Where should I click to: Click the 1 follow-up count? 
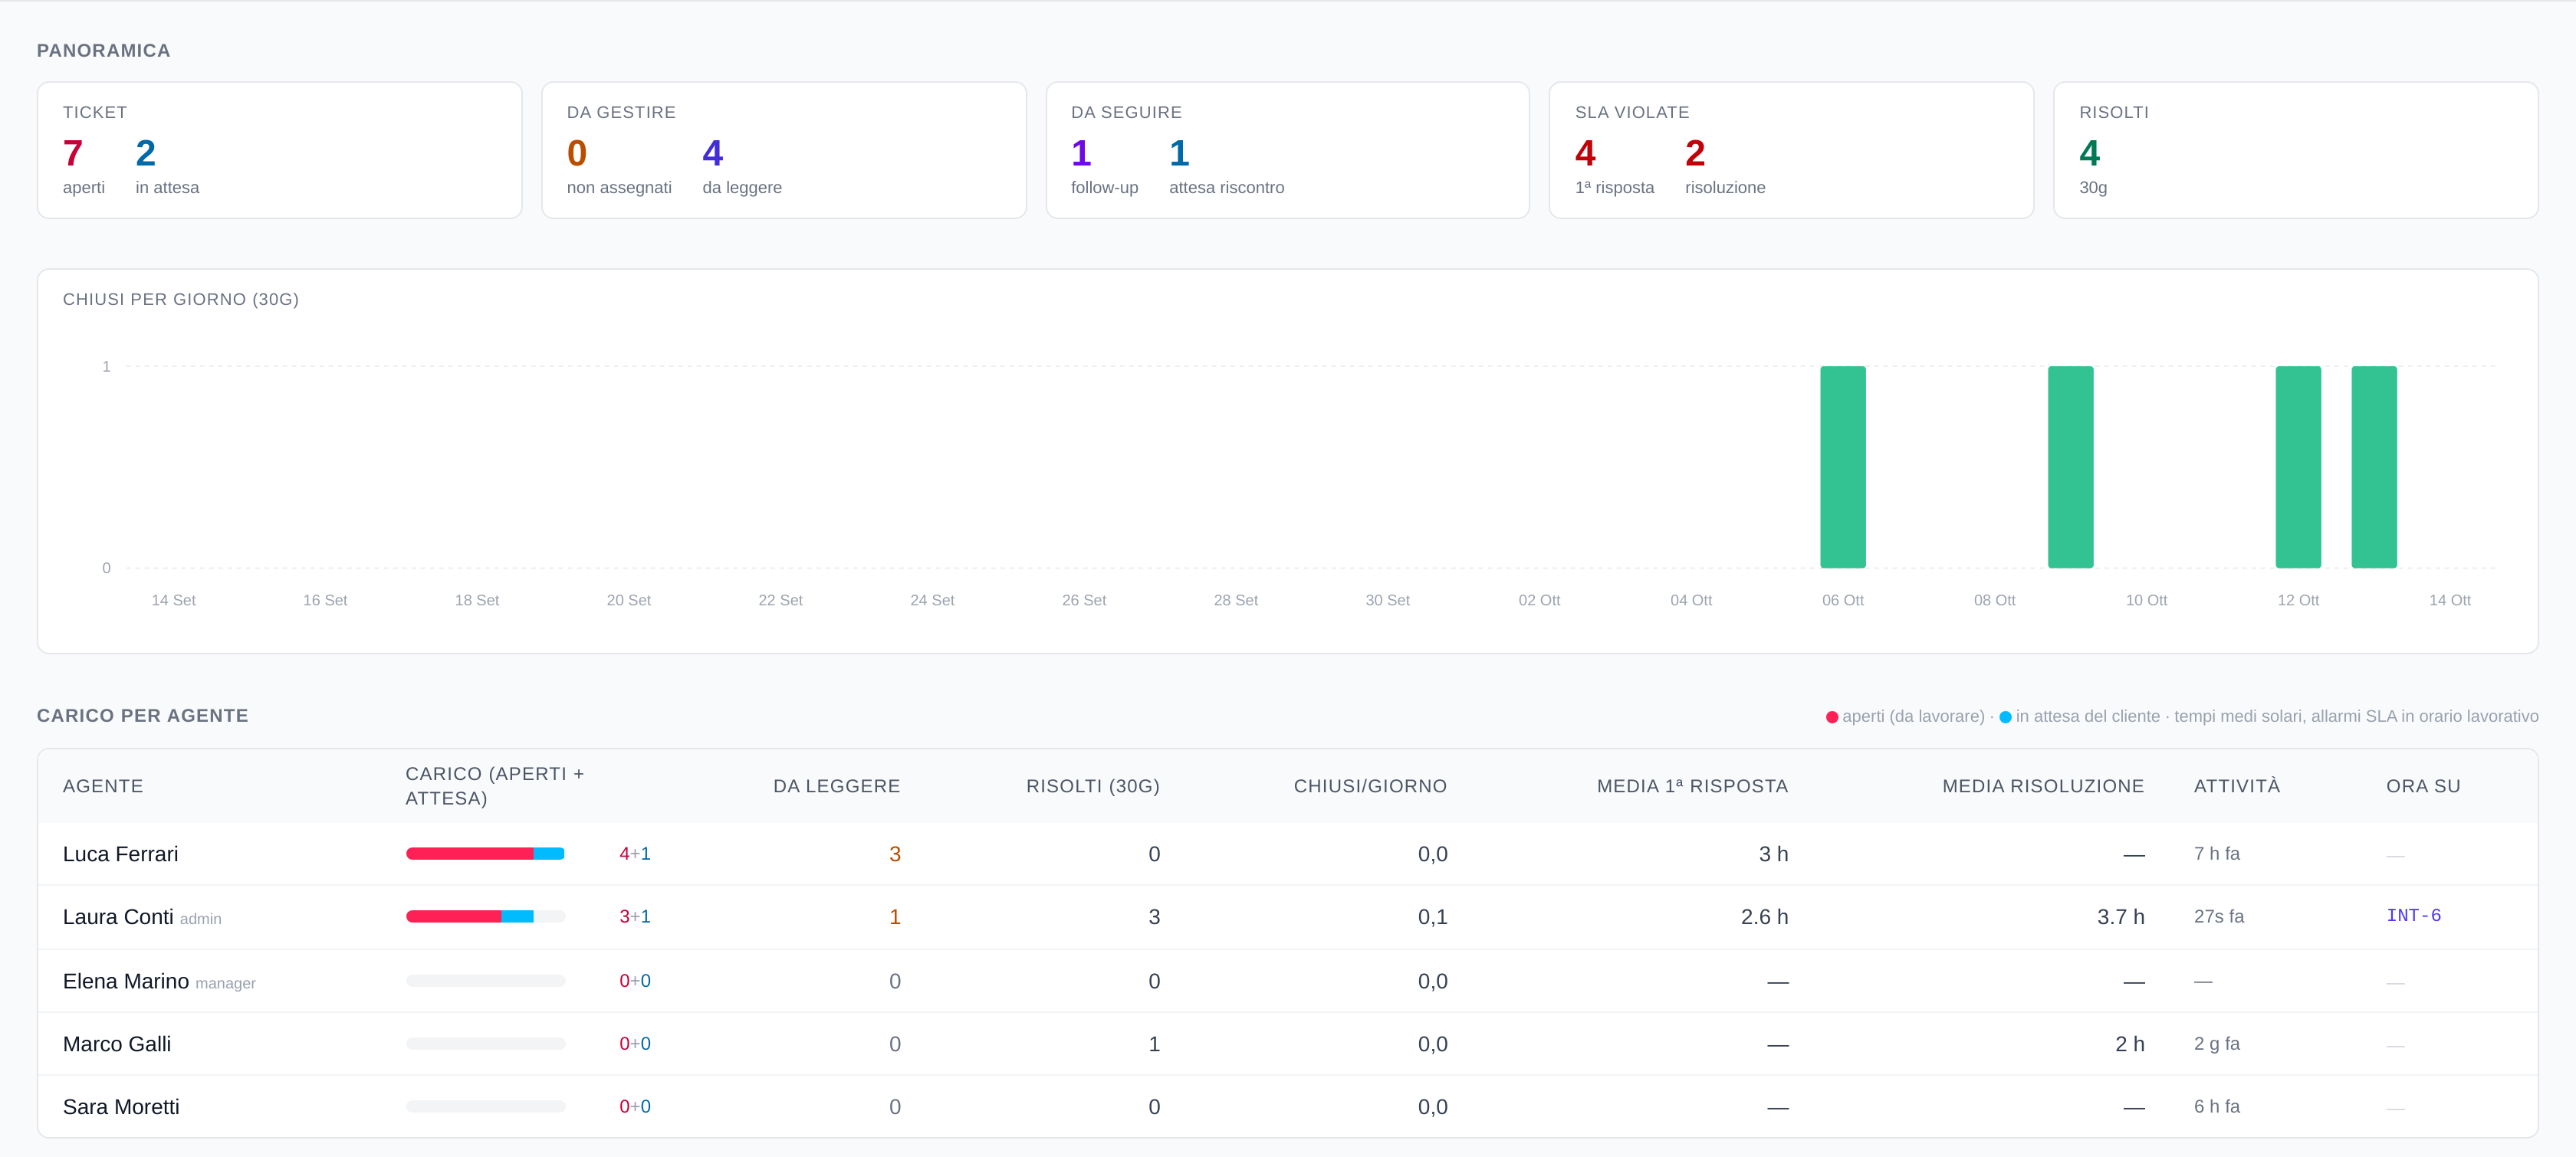1081,153
